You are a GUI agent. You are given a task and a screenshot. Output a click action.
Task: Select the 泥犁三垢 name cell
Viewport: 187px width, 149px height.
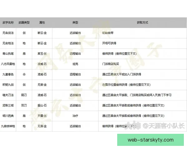8,106
